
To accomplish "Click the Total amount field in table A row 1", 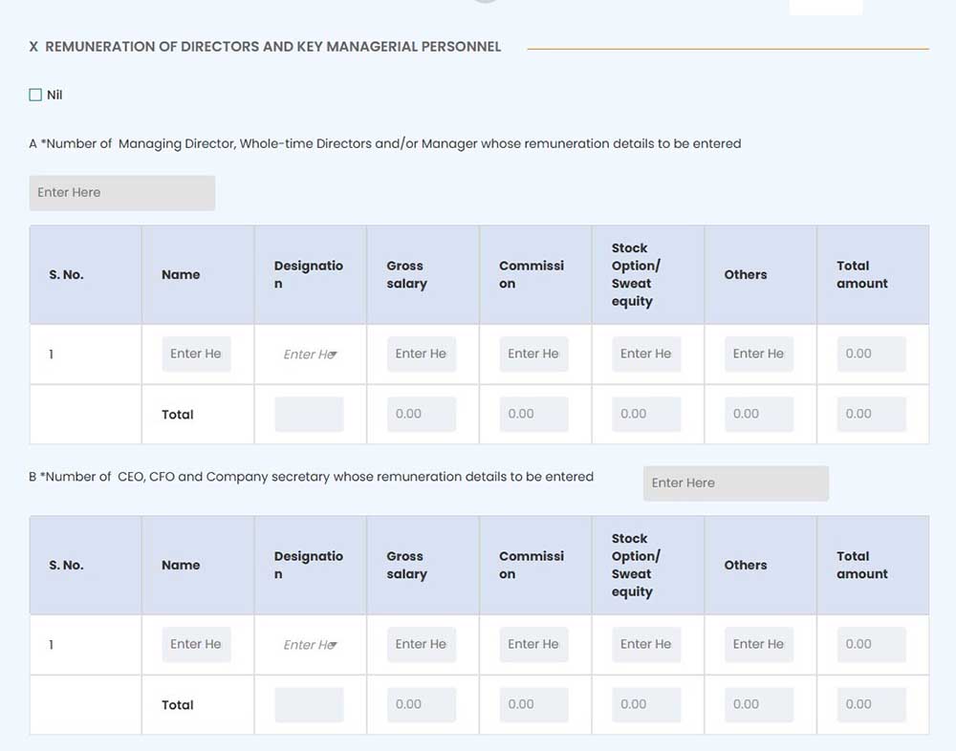I will pyautogui.click(x=871, y=354).
